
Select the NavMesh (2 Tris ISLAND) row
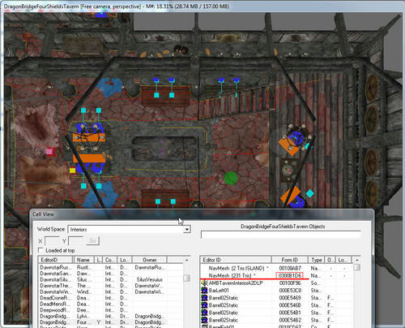(x=276, y=268)
